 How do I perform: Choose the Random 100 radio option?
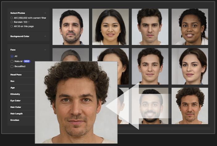12,22
